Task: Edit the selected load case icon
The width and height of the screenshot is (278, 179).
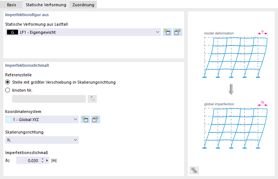Action: click(178, 32)
